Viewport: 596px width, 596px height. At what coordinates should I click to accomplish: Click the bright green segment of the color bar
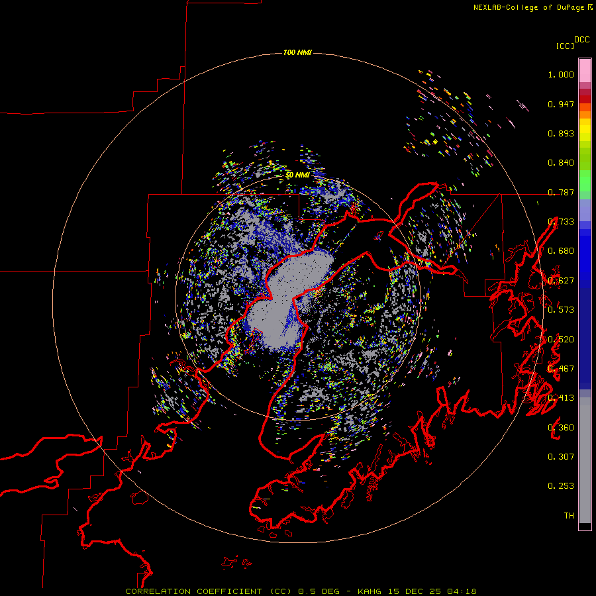click(585, 181)
